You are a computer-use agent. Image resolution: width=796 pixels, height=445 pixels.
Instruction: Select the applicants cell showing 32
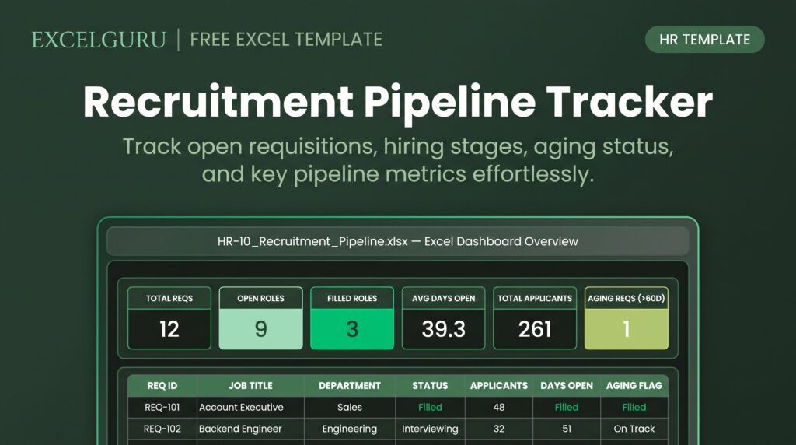(499, 429)
